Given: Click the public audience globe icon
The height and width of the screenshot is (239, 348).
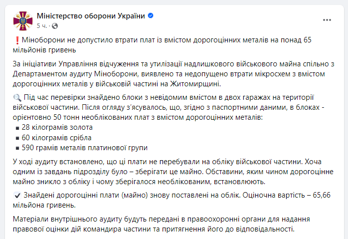Looking at the screenshot, I should 55,25.
